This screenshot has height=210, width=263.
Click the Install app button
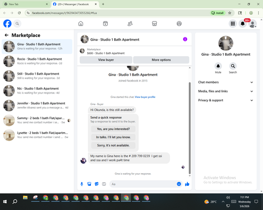[217, 13]
